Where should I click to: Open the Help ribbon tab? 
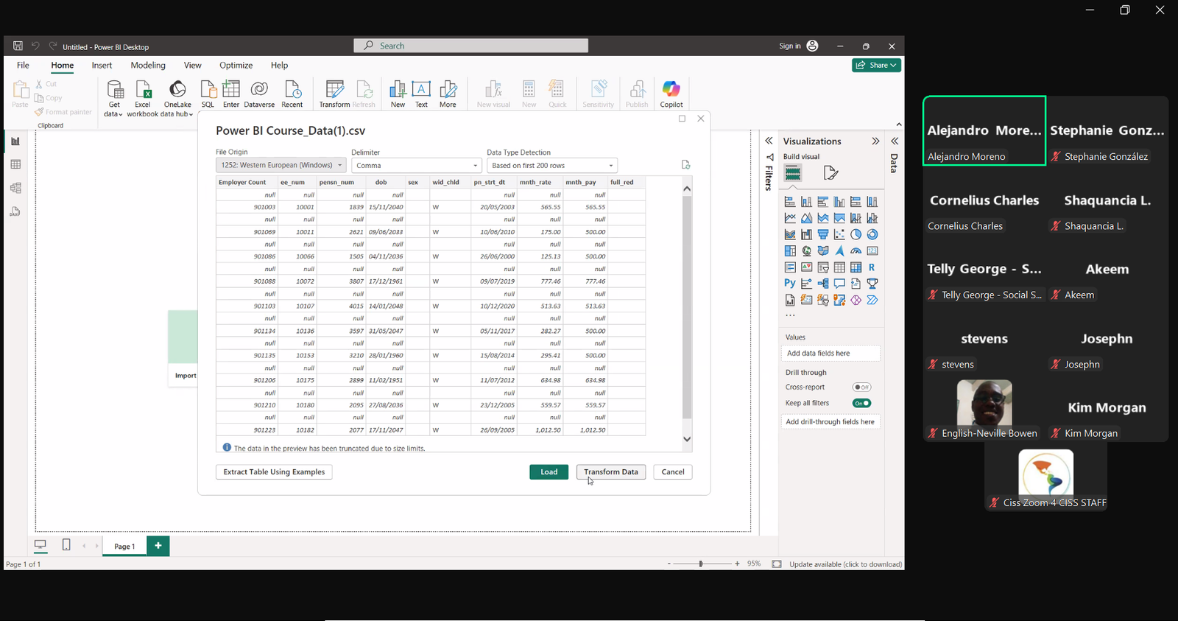[x=279, y=66]
